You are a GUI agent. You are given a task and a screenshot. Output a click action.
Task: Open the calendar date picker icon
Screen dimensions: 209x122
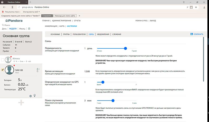click(29, 29)
